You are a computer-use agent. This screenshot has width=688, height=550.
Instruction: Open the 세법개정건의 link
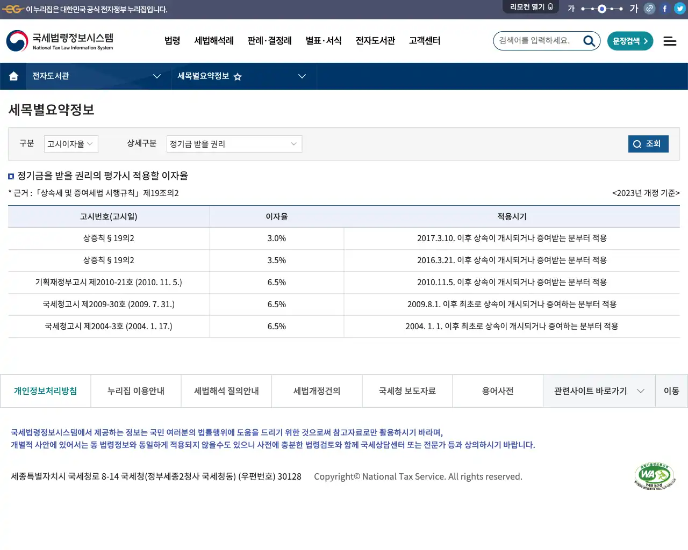point(317,391)
